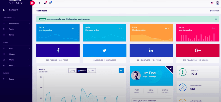The width and height of the screenshot is (221, 102).
Task: Click the Icons list icon in sidebar
Action: click(4, 48)
